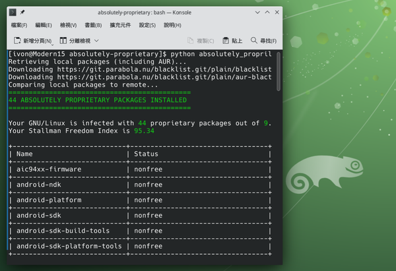Click the 新增分頁(N) new tab button
This screenshot has height=271, width=396.
click(33, 41)
